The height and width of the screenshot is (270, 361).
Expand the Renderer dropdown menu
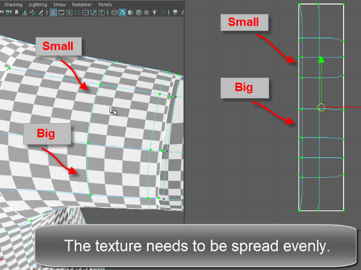click(x=82, y=4)
